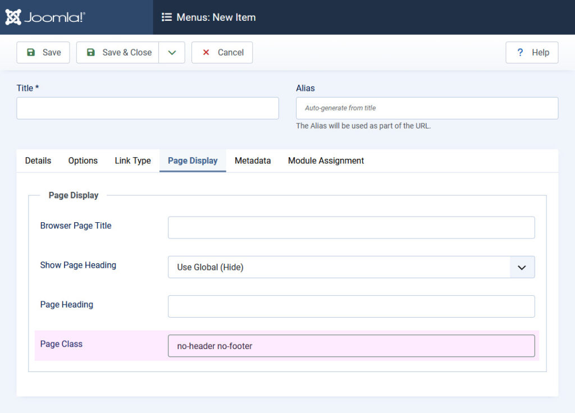The image size is (575, 413).
Task: Expand the Save & Close dropdown arrow
Action: point(172,52)
